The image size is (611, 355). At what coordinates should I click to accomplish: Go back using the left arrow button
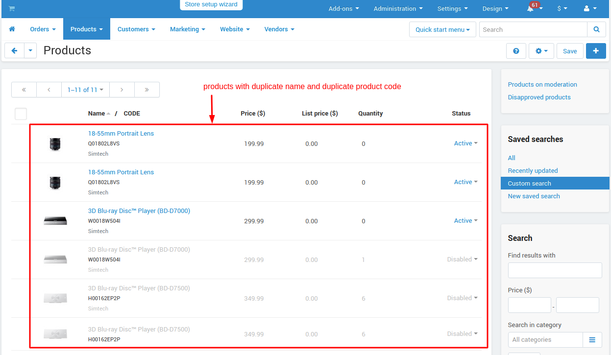tap(14, 50)
